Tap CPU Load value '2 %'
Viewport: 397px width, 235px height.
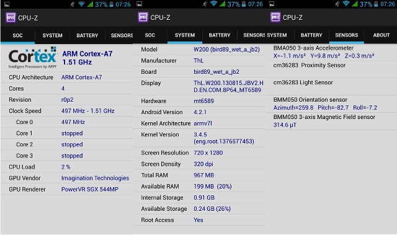66,167
